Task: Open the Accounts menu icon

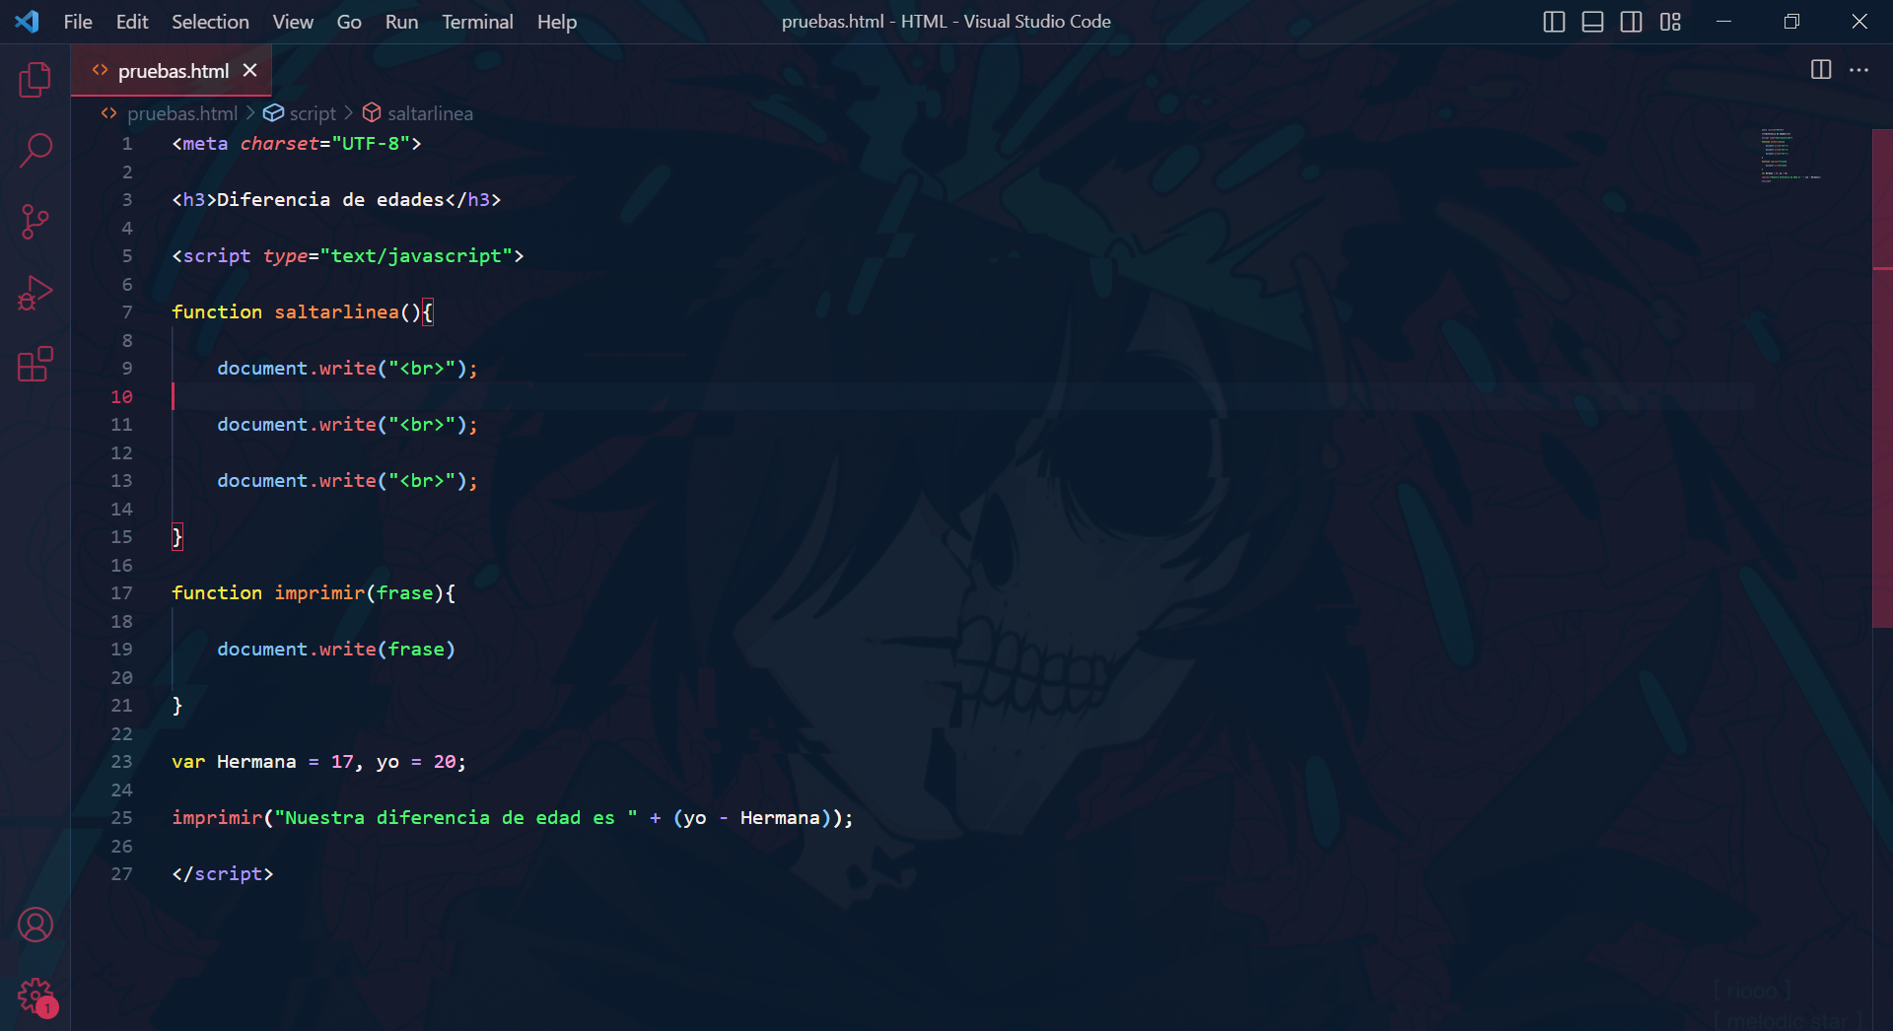Action: 35,925
